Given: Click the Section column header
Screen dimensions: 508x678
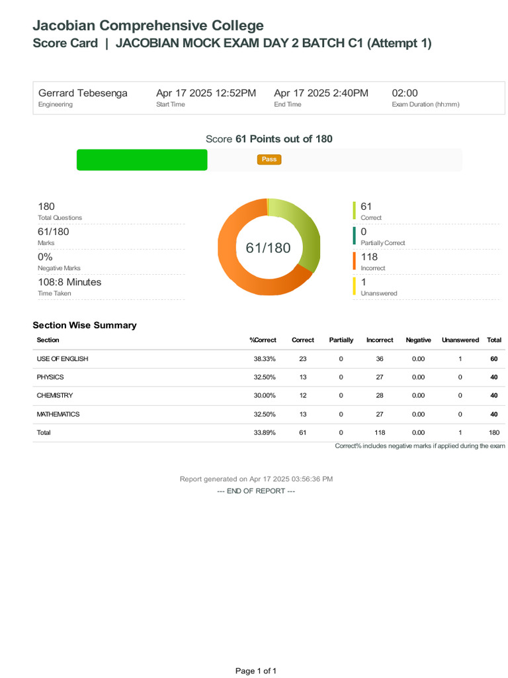Looking at the screenshot, I should click(x=48, y=340).
